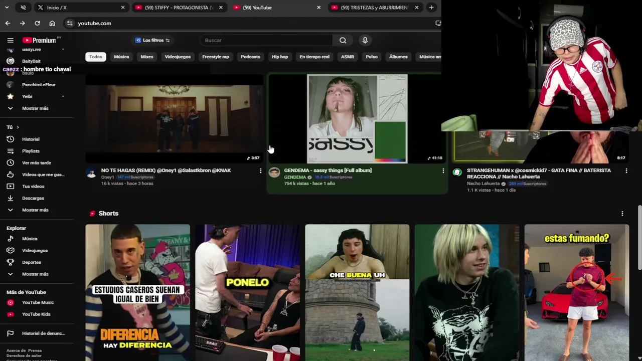Select the Mixes filter chip
This screenshot has width=642, height=361.
coord(147,57)
